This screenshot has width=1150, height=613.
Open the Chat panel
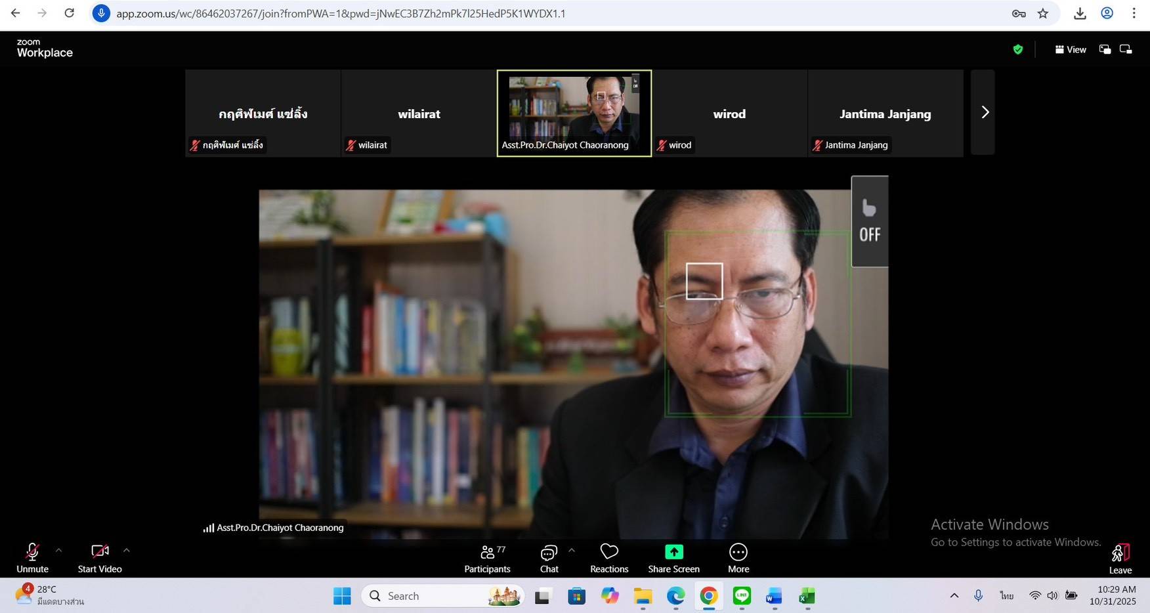click(549, 558)
